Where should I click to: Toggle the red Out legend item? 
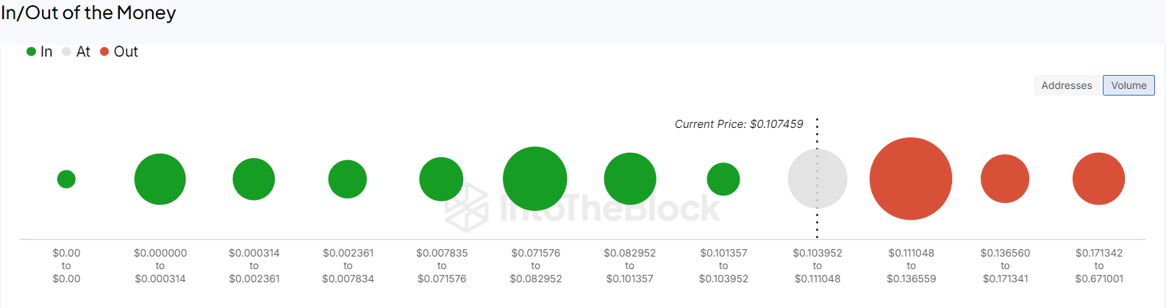pyautogui.click(x=119, y=51)
